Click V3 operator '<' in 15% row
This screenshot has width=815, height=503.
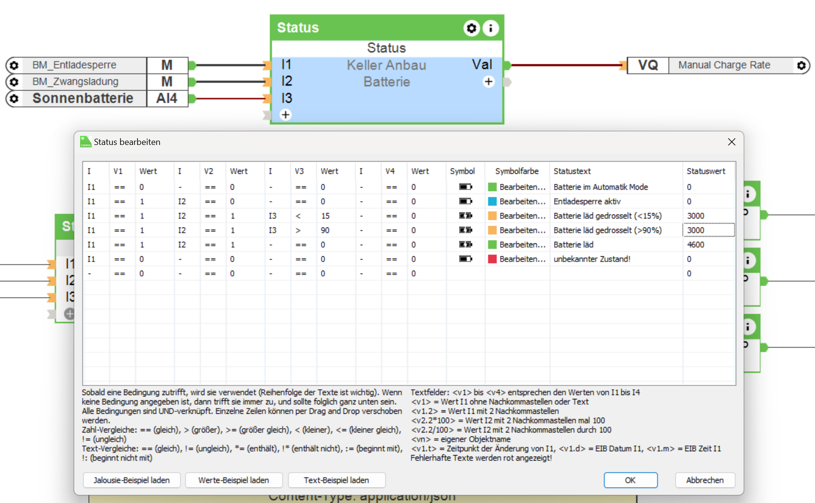click(298, 216)
